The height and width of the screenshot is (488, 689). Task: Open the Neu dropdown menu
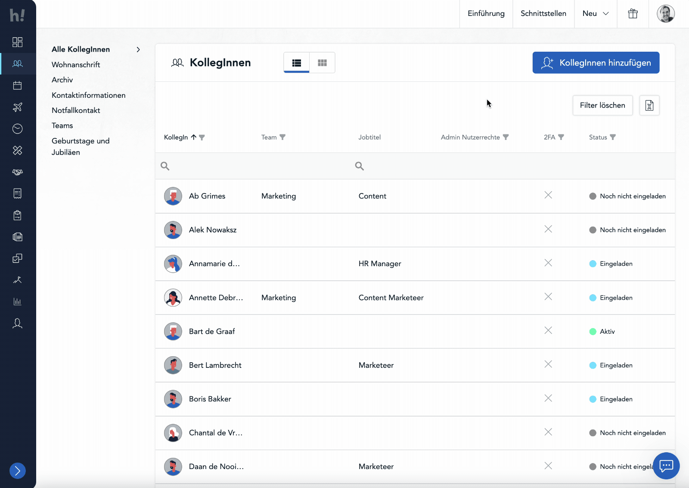(x=595, y=14)
